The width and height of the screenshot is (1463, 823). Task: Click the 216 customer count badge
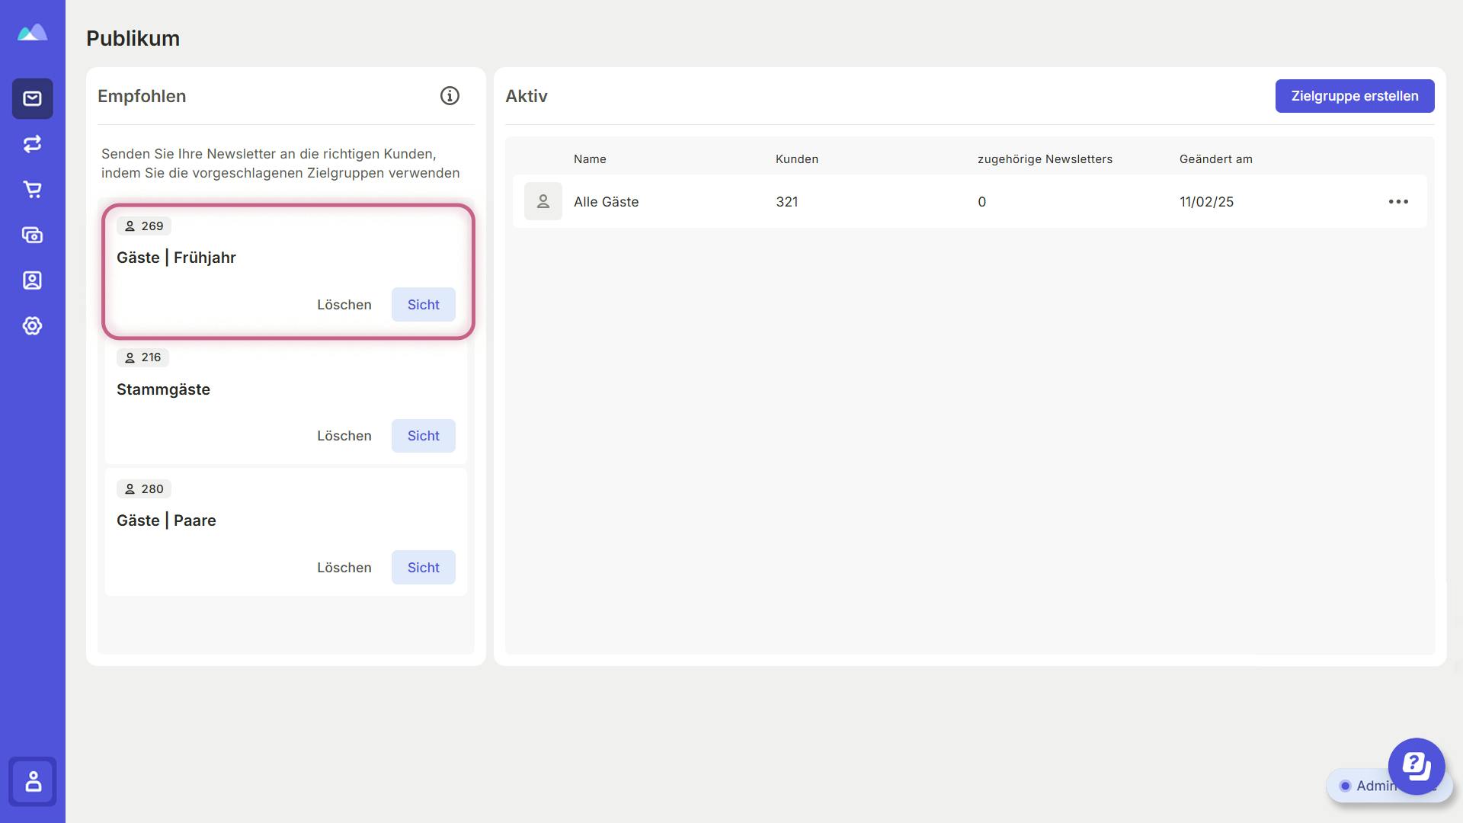click(143, 357)
